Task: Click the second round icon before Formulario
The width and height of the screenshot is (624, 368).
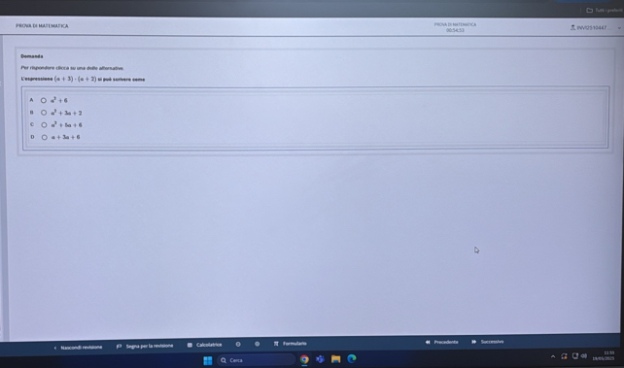Action: [257, 344]
